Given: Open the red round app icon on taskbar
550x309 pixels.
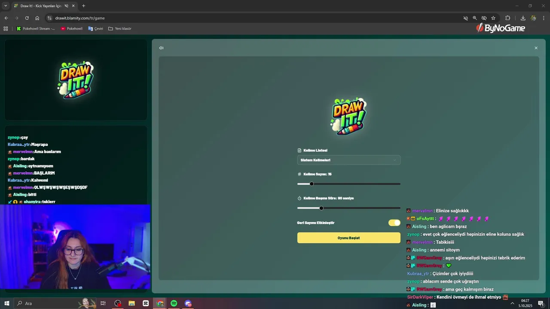Looking at the screenshot, I should pyautogui.click(x=118, y=303).
